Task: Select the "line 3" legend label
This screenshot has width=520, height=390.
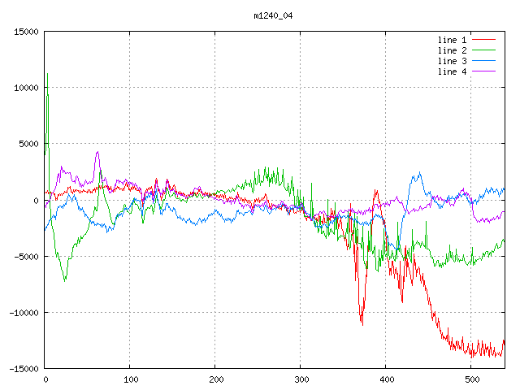Action: 452,61
